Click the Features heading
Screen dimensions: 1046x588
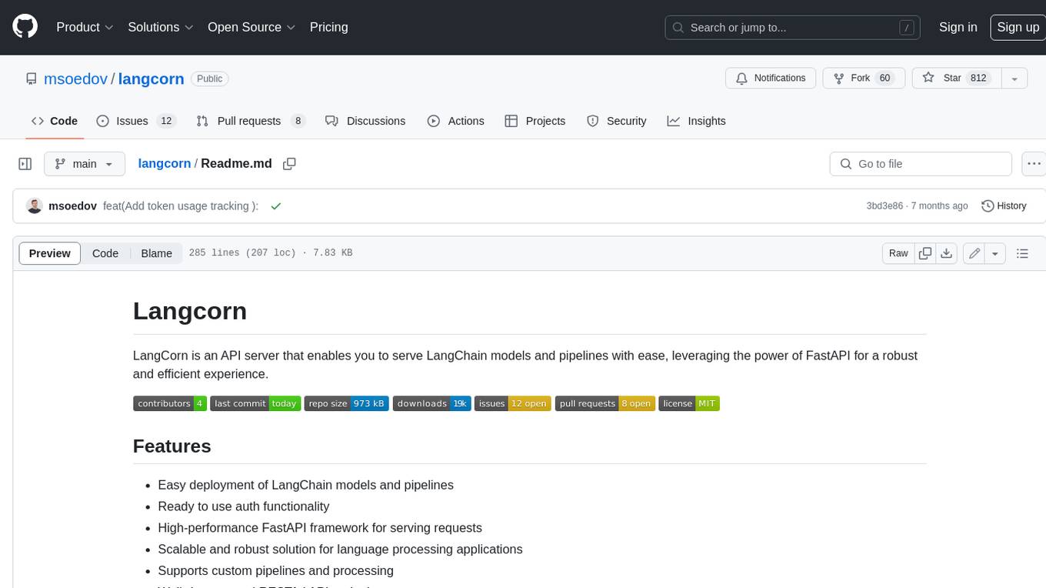(172, 446)
